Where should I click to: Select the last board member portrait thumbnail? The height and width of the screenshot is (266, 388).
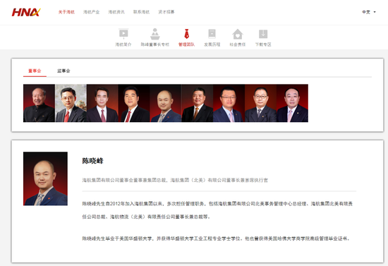point(293,103)
